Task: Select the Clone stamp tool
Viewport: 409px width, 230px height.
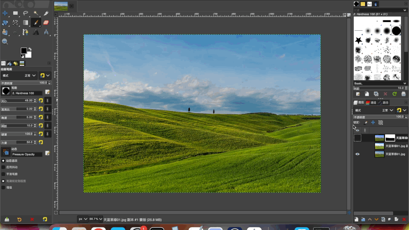Action: coord(5,32)
